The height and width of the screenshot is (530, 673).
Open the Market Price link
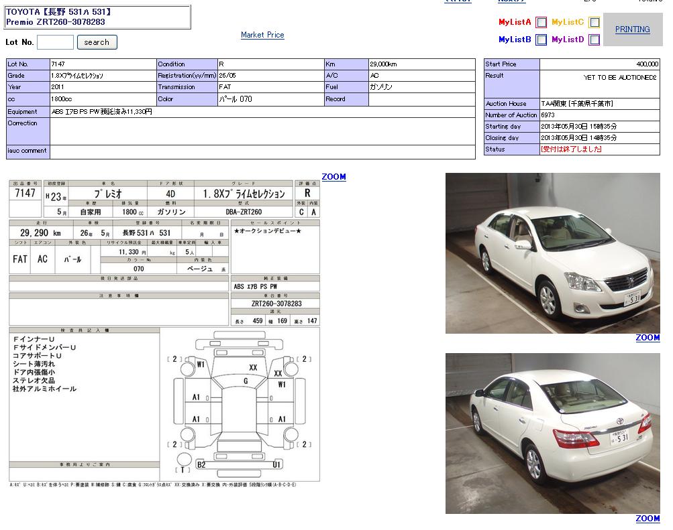262,35
